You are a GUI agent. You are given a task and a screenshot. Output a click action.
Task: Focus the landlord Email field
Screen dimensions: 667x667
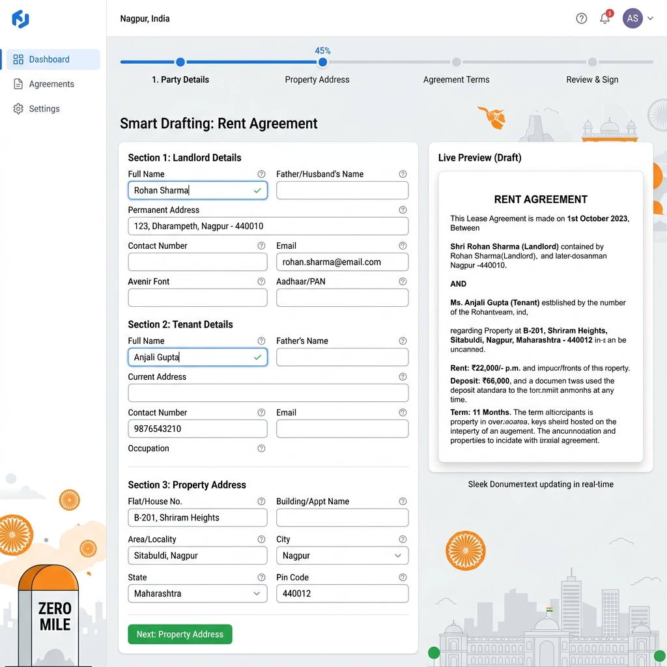click(342, 262)
